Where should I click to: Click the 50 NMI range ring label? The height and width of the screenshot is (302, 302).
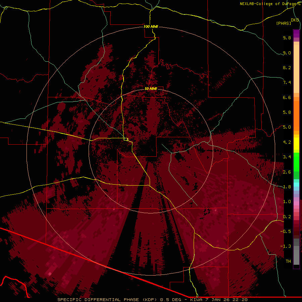(x=151, y=89)
